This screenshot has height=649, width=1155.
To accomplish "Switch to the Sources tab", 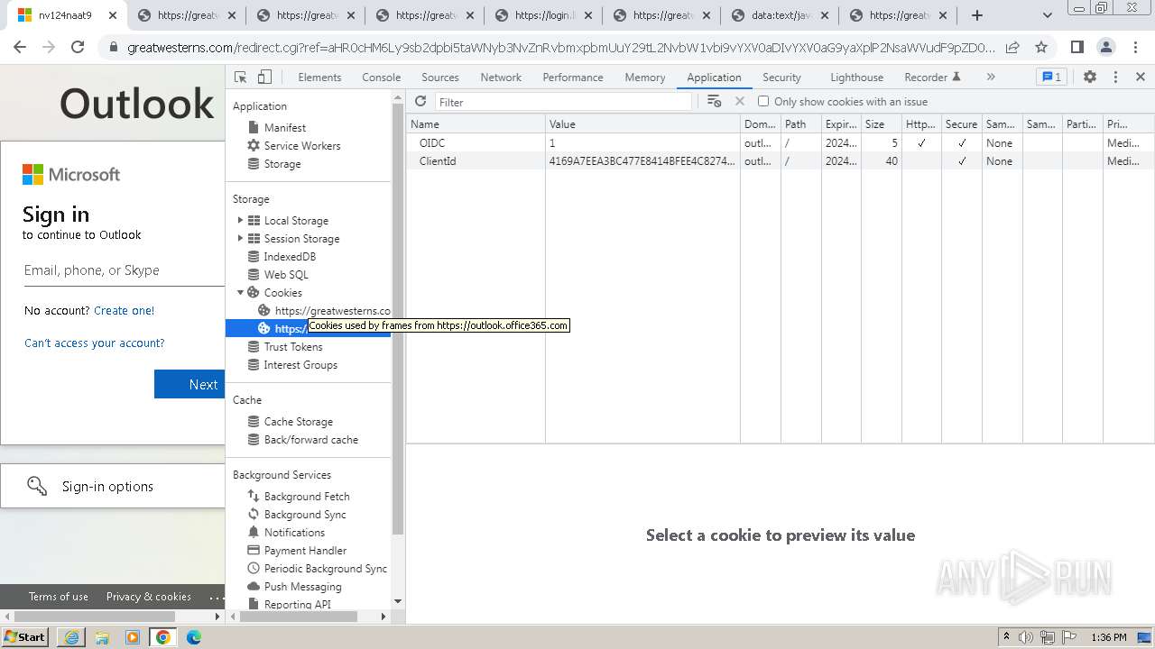I will 440,78.
